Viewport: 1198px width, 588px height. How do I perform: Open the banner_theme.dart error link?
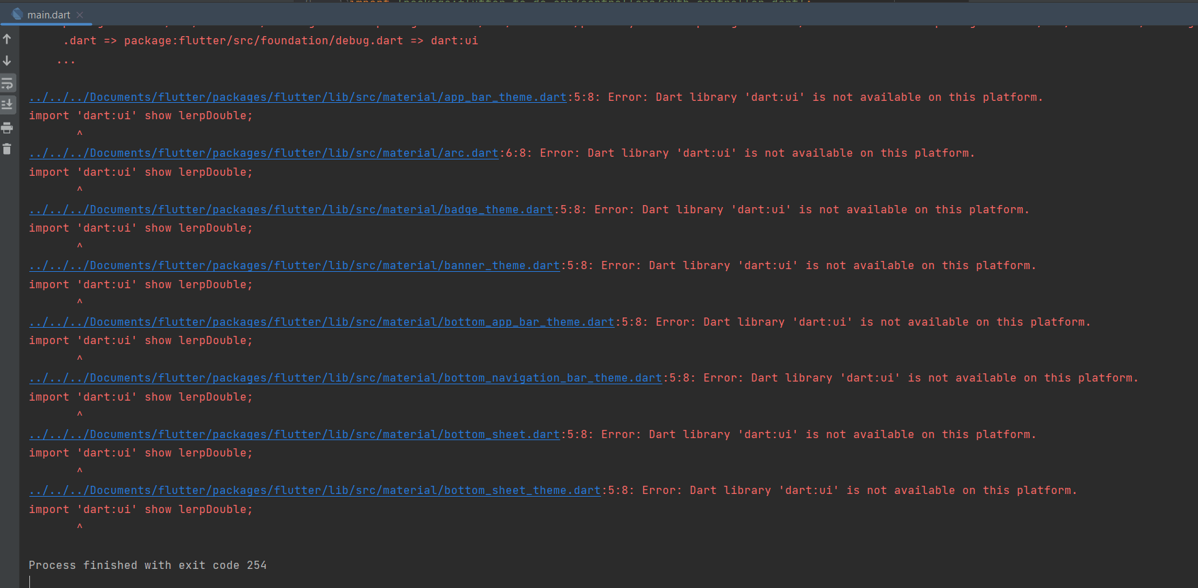(x=294, y=265)
